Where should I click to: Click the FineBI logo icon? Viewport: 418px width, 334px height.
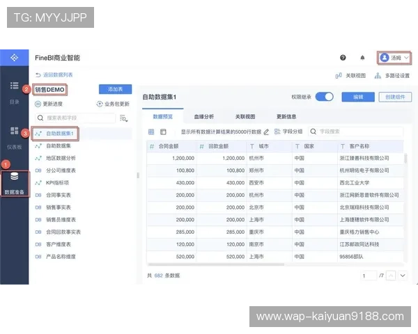pos(14,58)
